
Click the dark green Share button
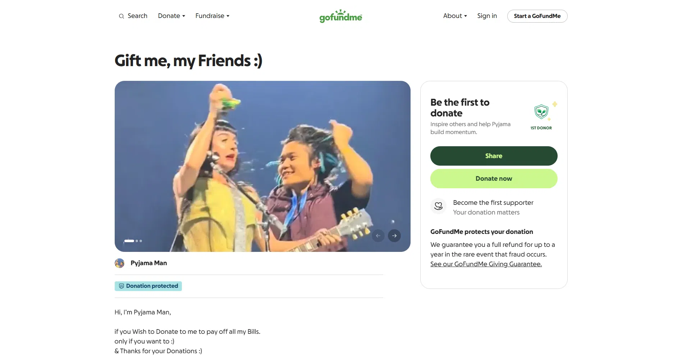point(494,156)
